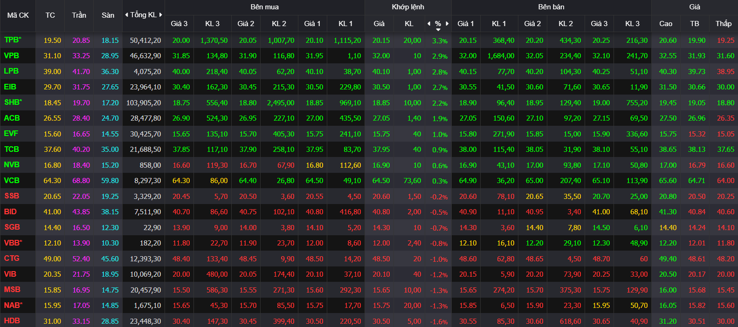Click right arrow beside % column header
Image resolution: width=738 pixels, height=327 pixels.
tap(447, 23)
